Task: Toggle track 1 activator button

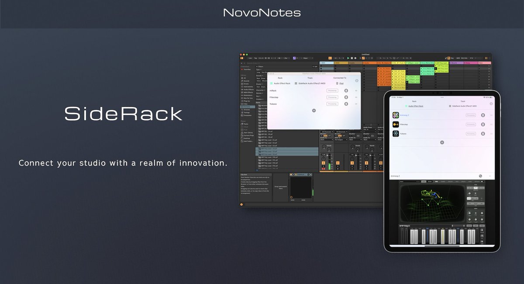Action: pyautogui.click(x=324, y=163)
